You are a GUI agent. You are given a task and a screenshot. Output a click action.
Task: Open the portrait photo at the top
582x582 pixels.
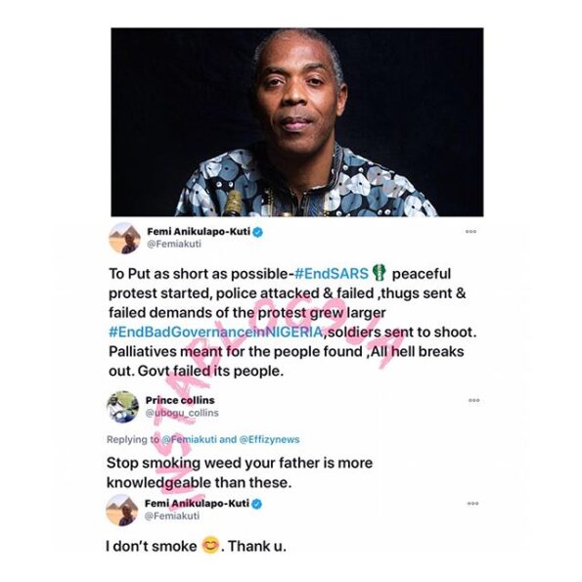point(297,122)
